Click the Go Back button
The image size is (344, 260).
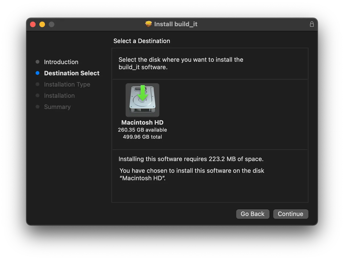point(253,214)
